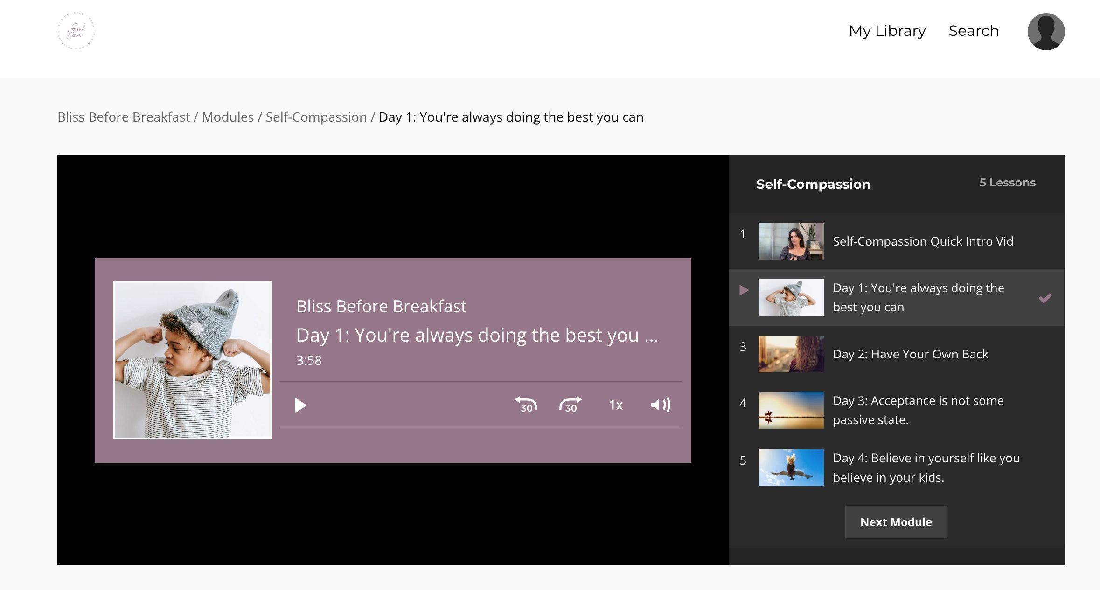Go to Self-Compassion breadcrumb

coord(316,117)
